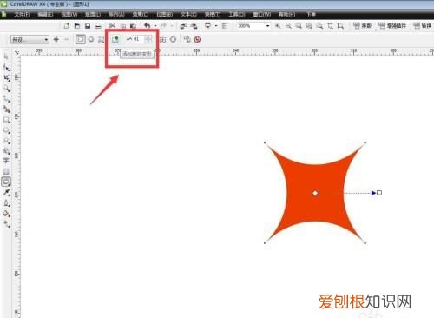Open the Undo history dropdown arrow
The width and height of the screenshot is (434, 318).
click(x=155, y=26)
